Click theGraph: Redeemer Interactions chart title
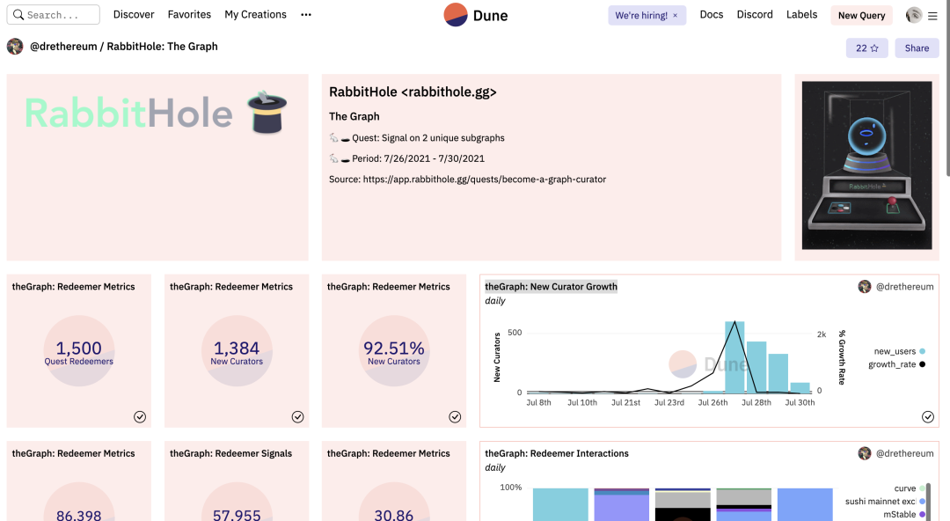The image size is (950, 521). (x=557, y=453)
